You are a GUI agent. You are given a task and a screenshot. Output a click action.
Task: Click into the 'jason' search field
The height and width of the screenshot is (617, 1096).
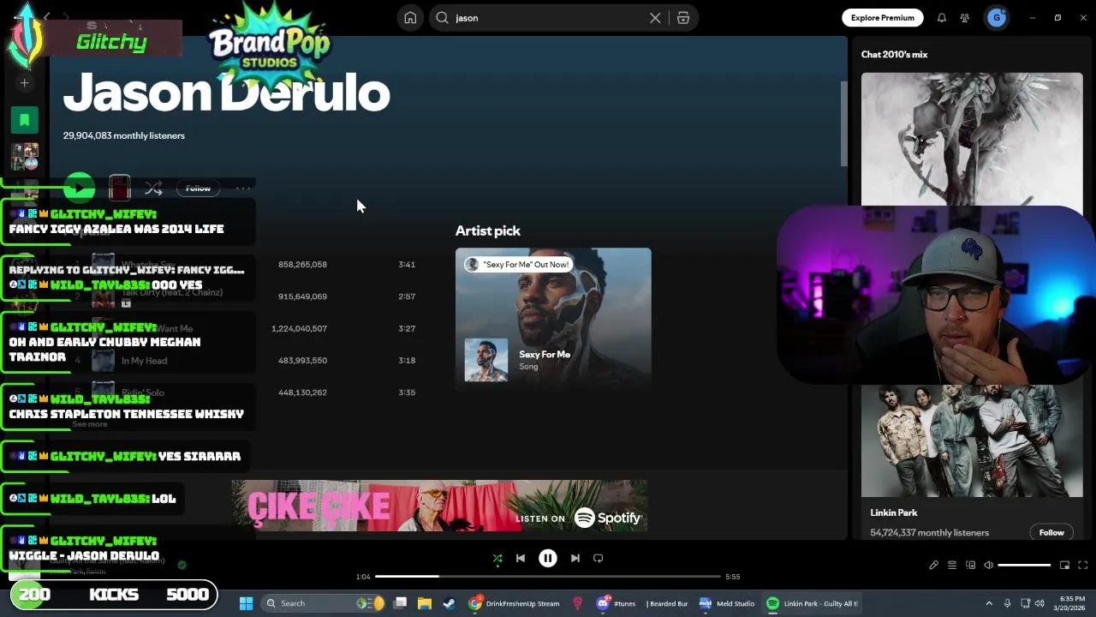pos(548,18)
